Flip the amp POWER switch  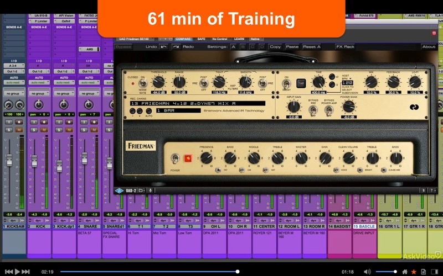click(175, 159)
